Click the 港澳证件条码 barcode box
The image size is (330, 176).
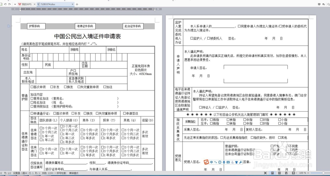pyautogui.click(x=85, y=26)
